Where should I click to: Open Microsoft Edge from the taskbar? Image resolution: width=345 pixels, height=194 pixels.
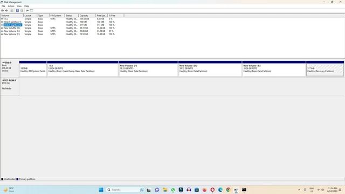220,190
